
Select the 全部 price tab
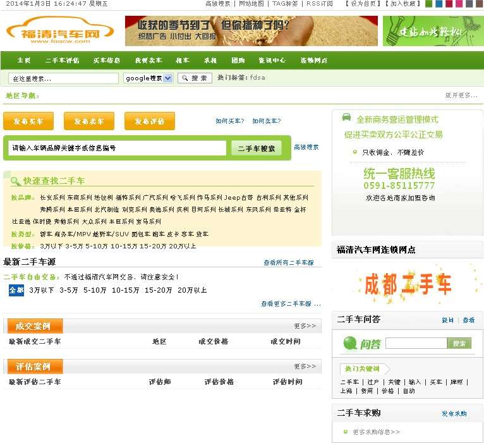(x=16, y=290)
